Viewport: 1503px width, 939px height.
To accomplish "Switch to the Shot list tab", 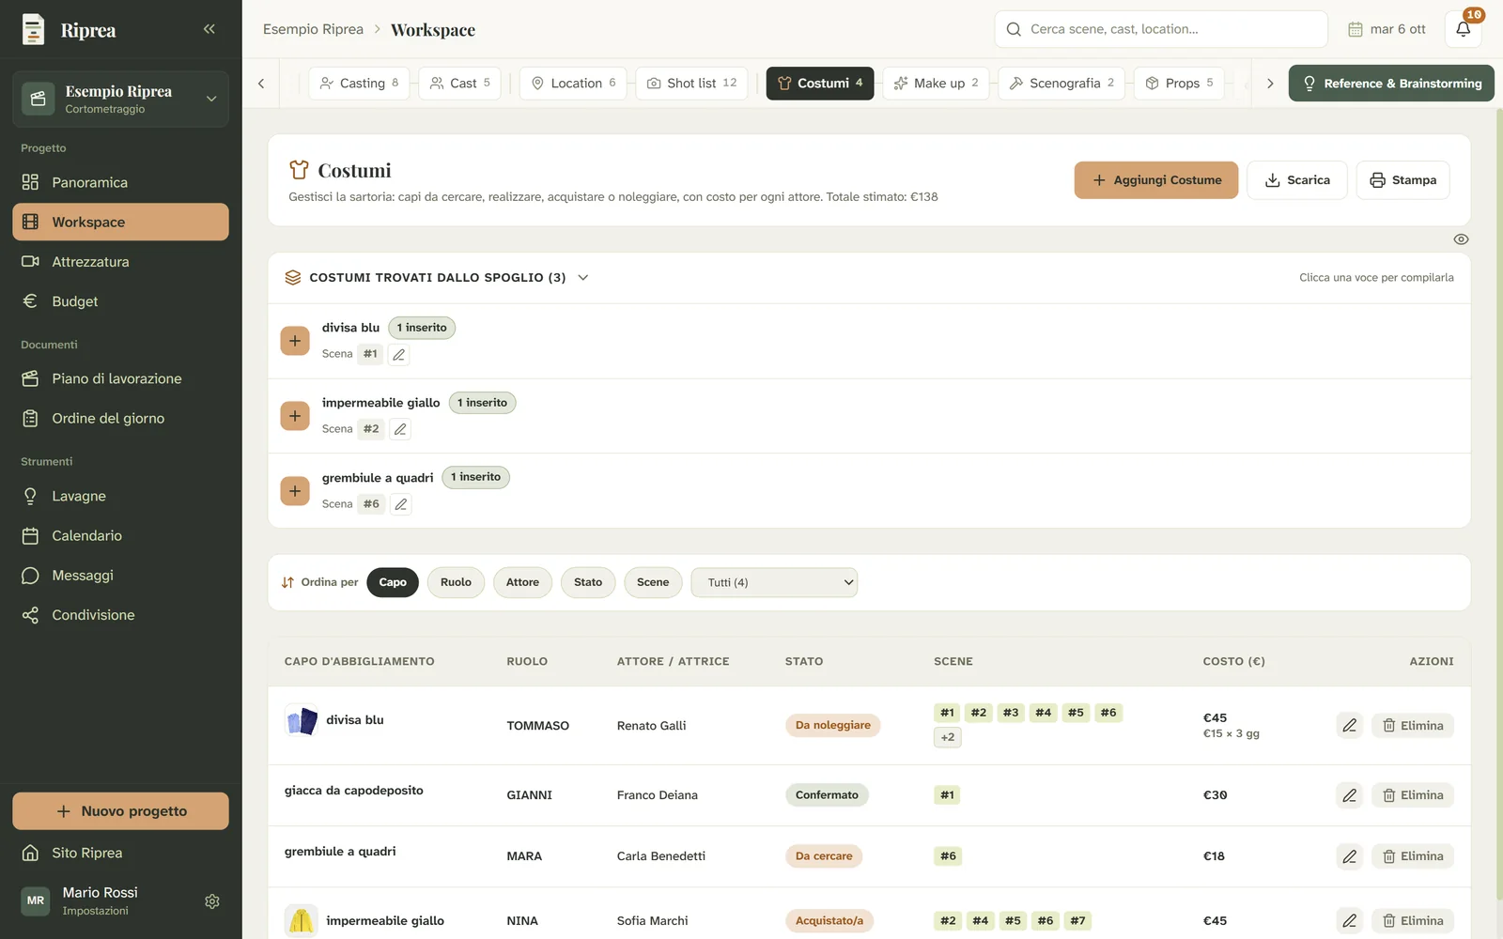I will [691, 84].
